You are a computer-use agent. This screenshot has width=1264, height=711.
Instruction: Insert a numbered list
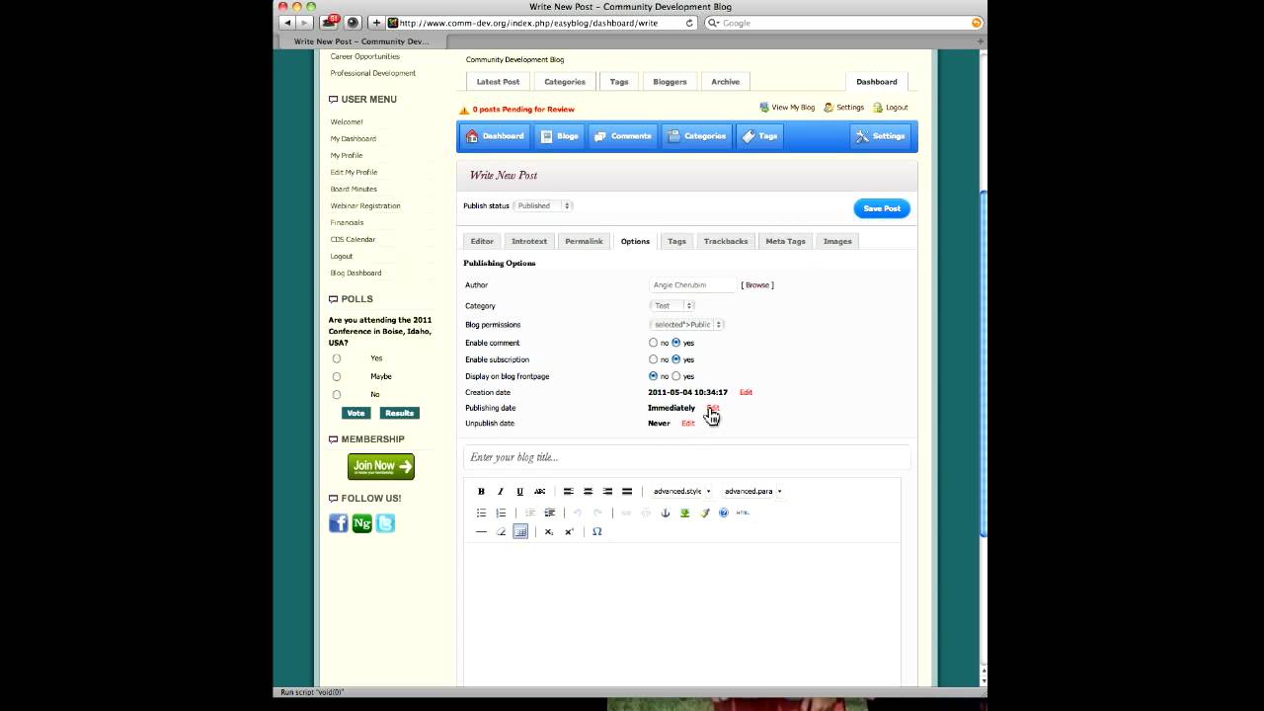[x=501, y=513]
